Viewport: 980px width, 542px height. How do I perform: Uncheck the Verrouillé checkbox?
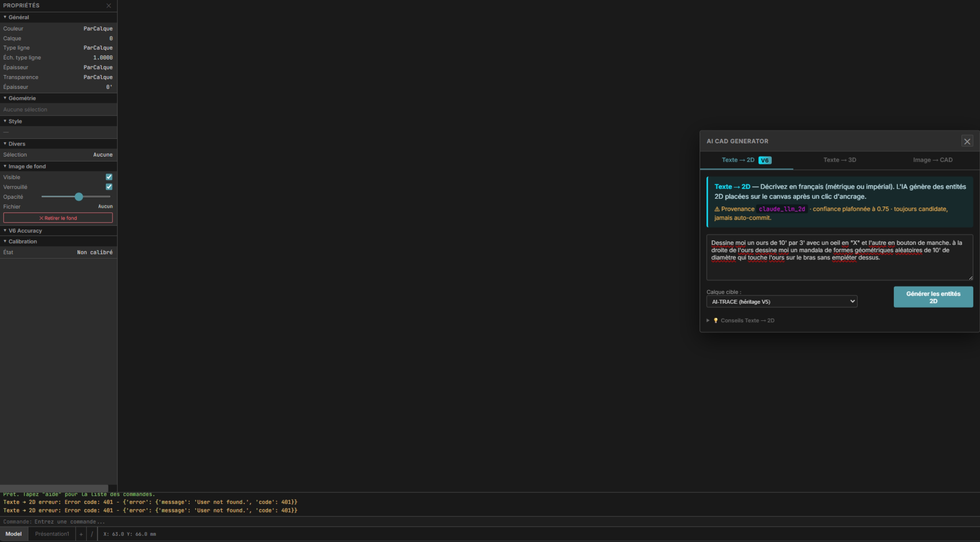109,187
